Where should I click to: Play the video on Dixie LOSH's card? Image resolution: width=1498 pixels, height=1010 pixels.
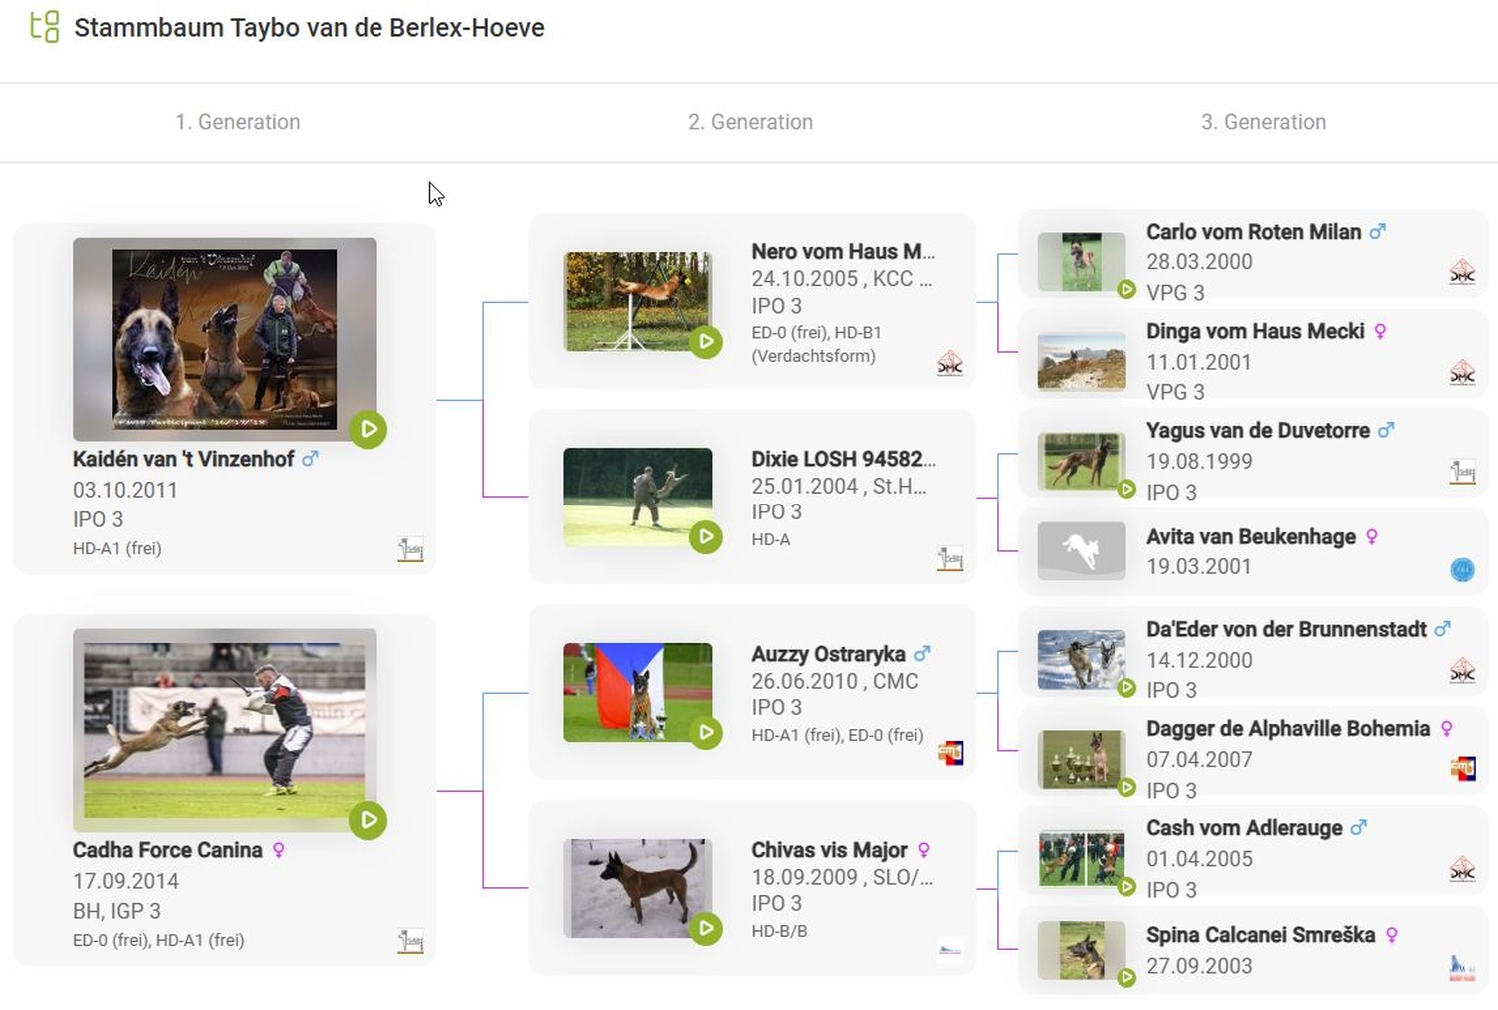tap(706, 537)
